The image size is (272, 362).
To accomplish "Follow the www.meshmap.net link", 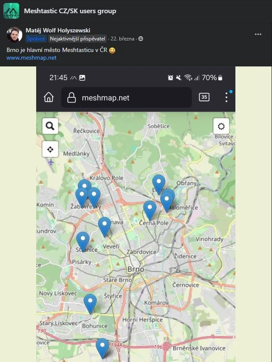I will click(31, 58).
